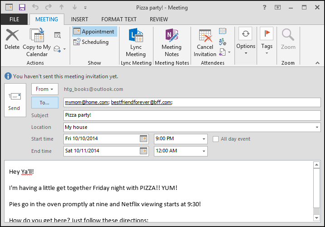Select the Appointment view button
This screenshot has height=227, width=325.
click(x=95, y=32)
